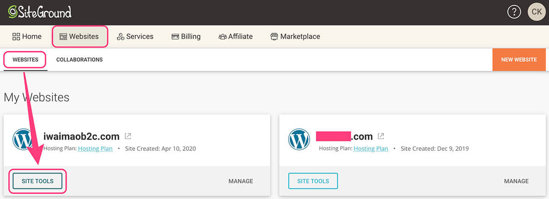Viewport: 549px width, 199px height.
Task: Click MANAGE for iwaimaob2c.com
Action: click(241, 181)
